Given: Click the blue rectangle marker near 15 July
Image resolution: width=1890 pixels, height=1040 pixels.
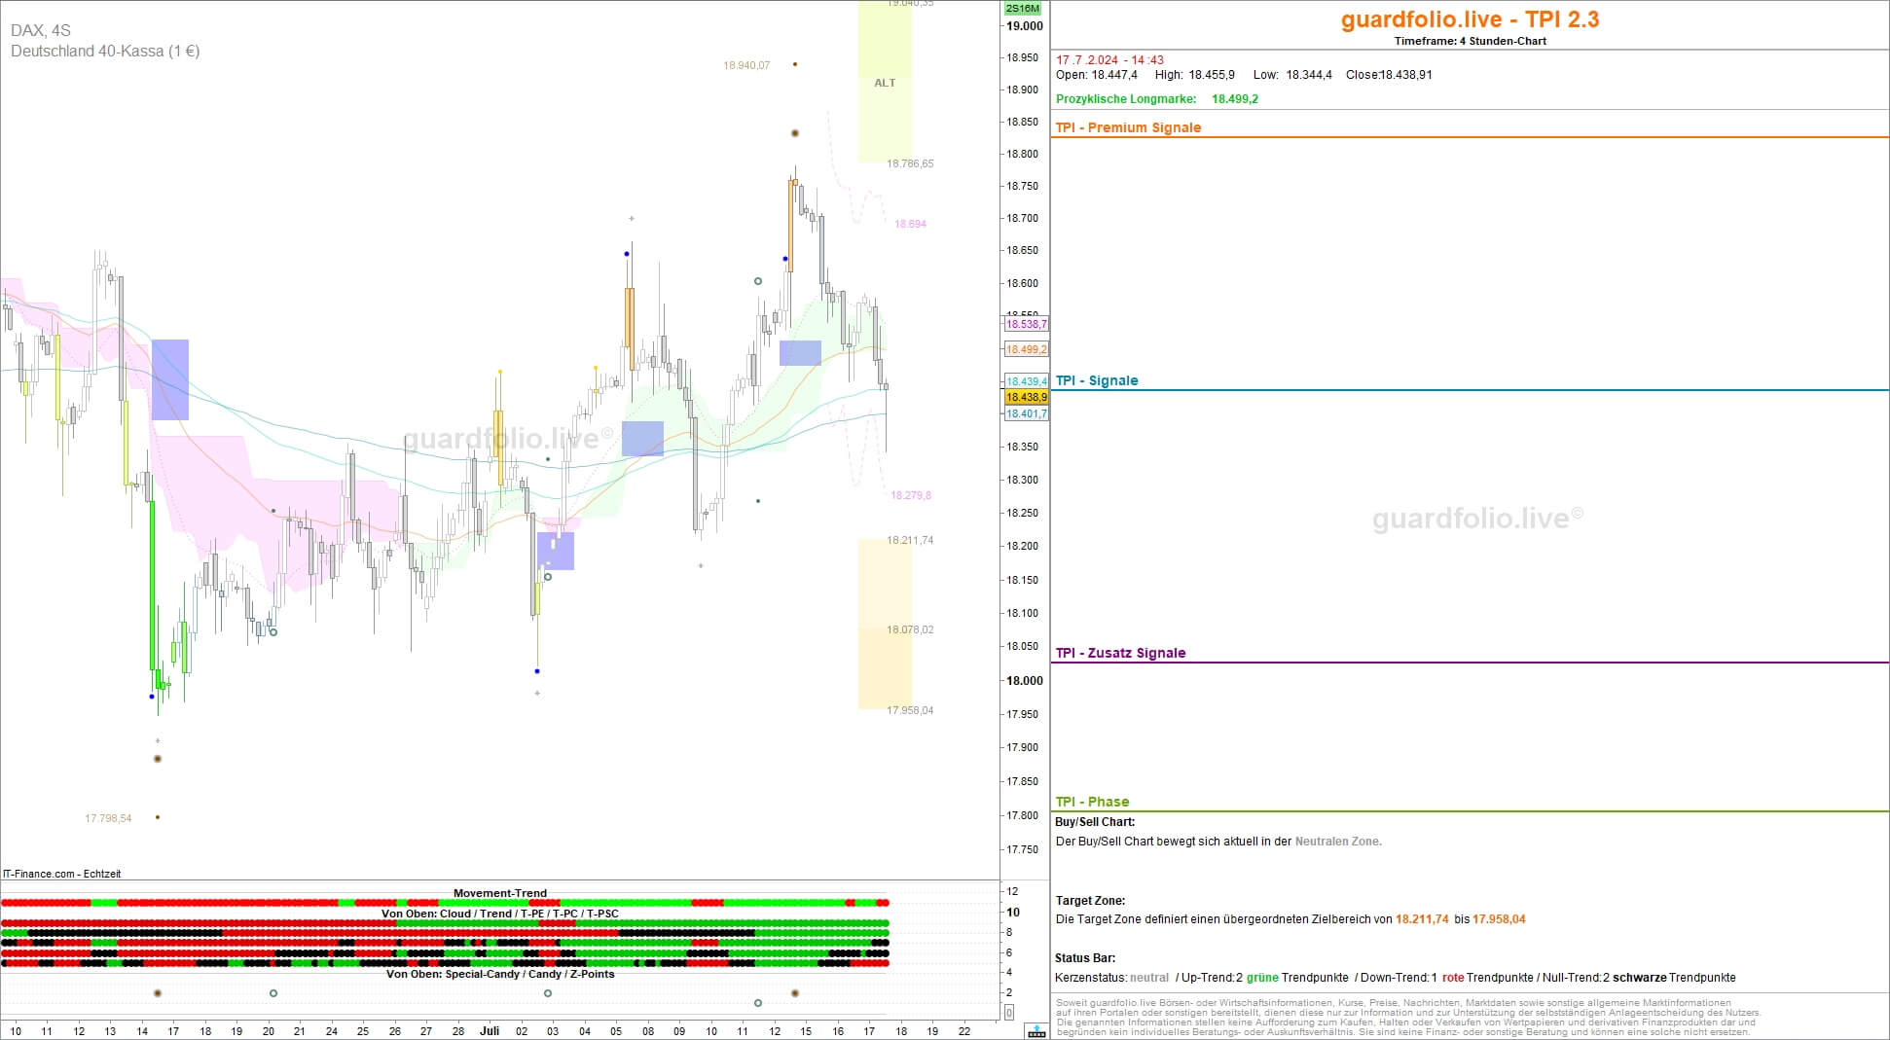Looking at the screenshot, I should pyautogui.click(x=800, y=353).
